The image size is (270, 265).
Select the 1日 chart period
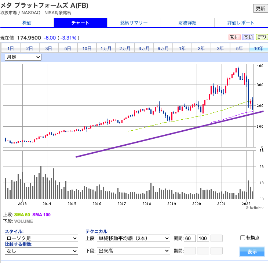click(x=11, y=48)
